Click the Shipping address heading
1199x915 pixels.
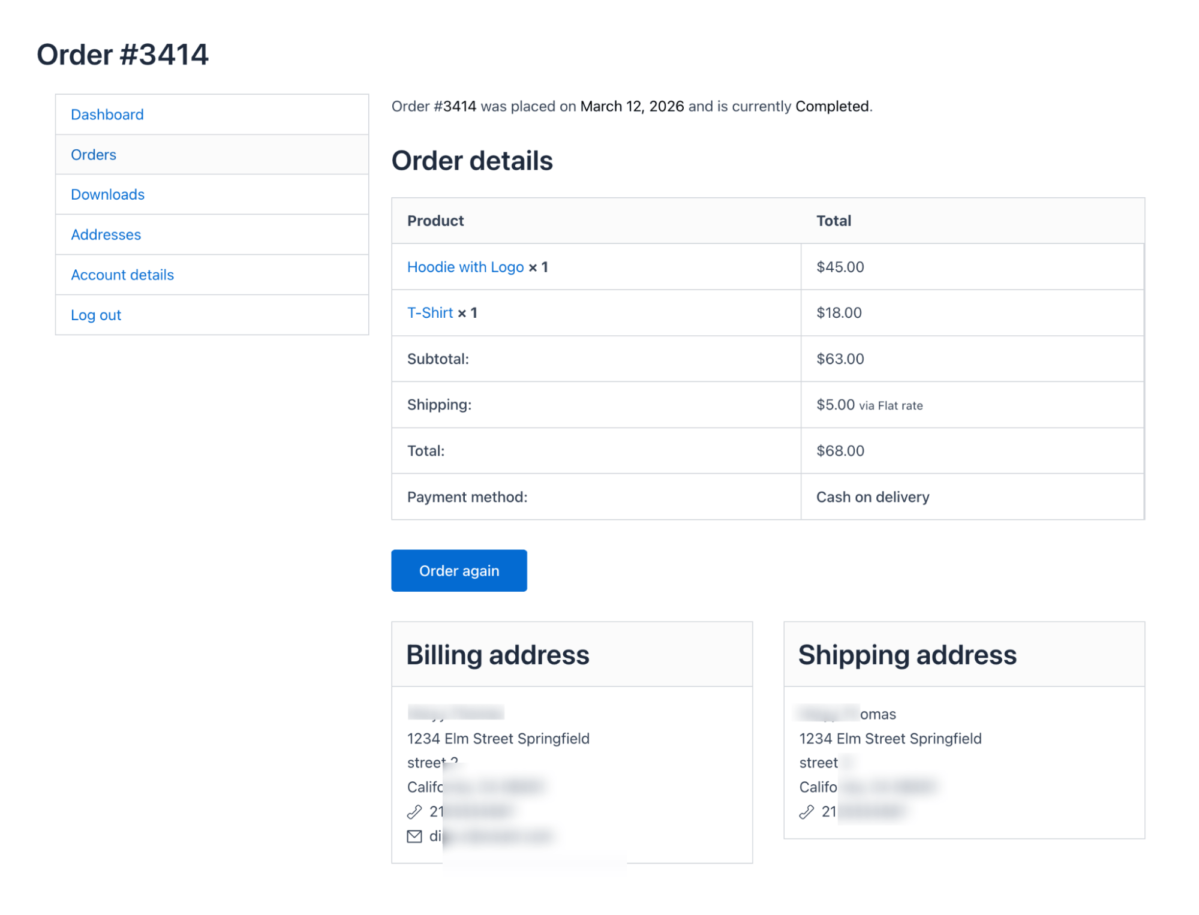(907, 654)
